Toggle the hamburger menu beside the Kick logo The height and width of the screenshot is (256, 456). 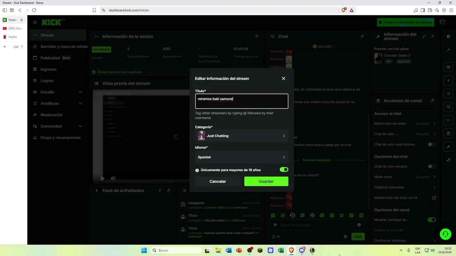point(35,22)
